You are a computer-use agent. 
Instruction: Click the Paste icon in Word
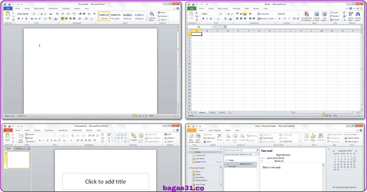click(x=8, y=14)
